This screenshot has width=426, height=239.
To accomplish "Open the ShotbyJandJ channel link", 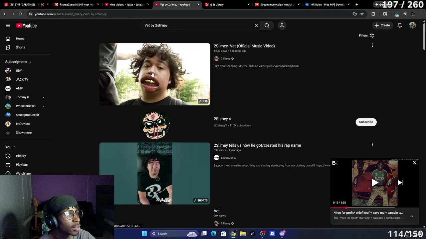I will coord(228,158).
